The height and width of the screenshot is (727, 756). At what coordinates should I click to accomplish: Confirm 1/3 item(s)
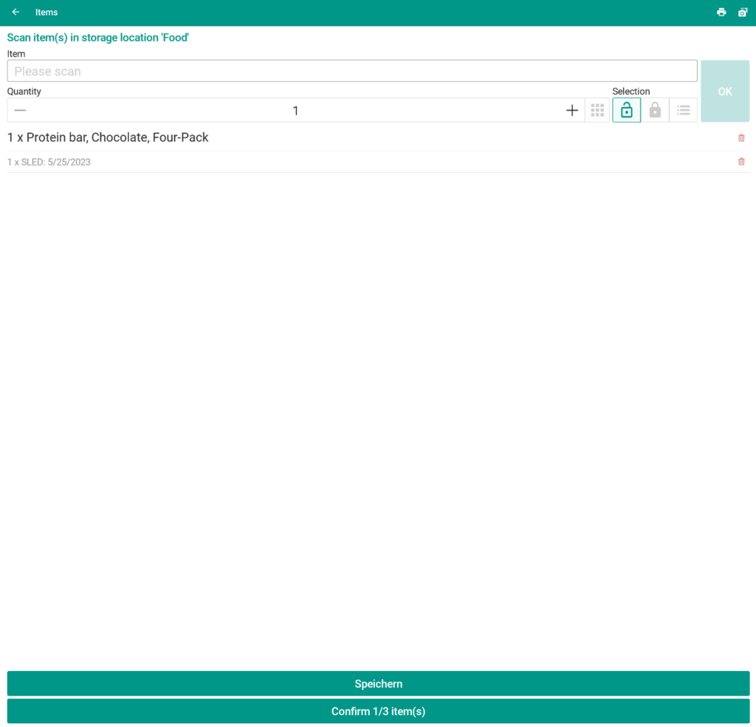click(x=378, y=711)
